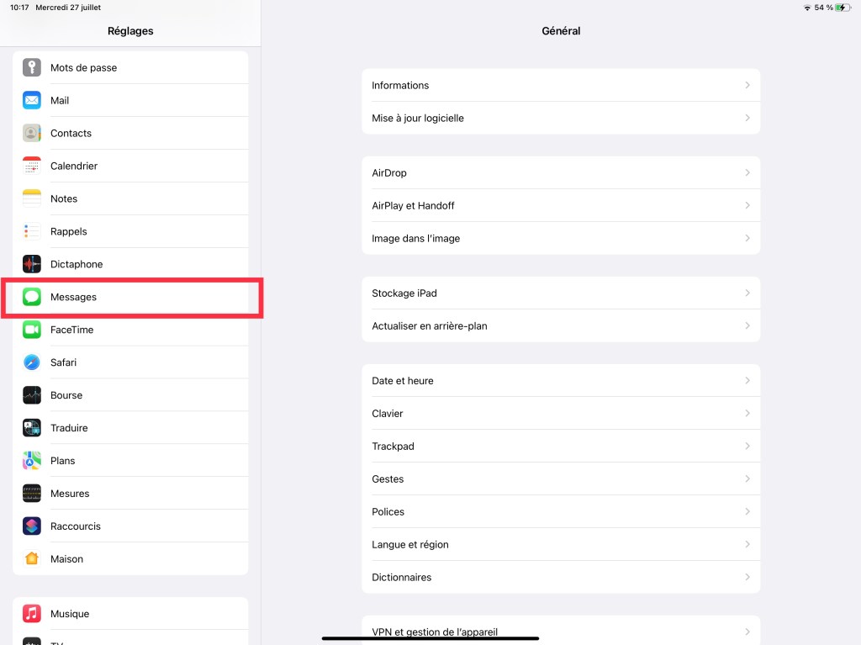Viewport: 861px width, 645px height.
Task: Tap the Dictaphone waveform icon
Action: pos(32,264)
